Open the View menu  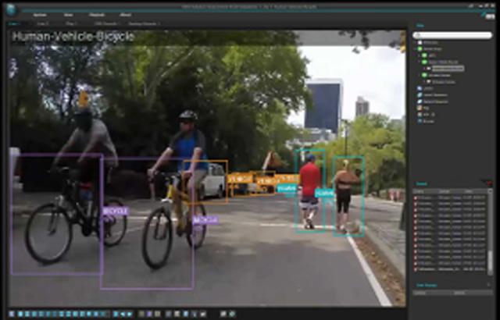click(69, 14)
